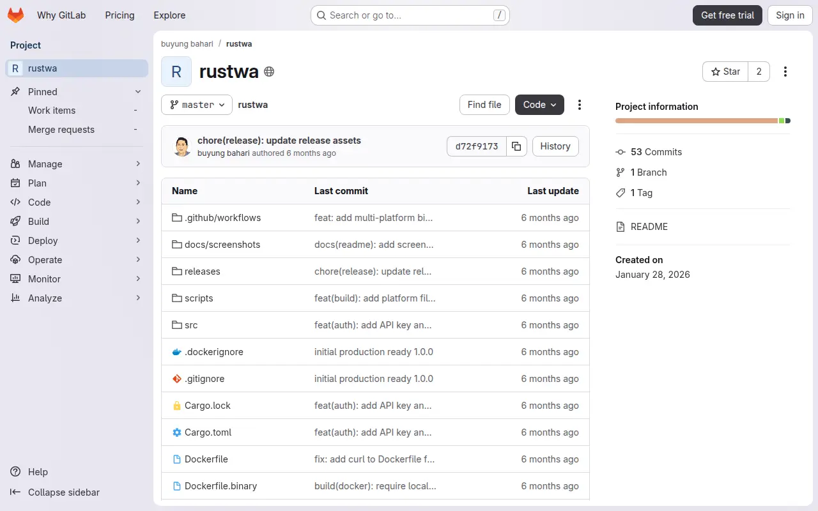The width and height of the screenshot is (818, 511).
Task: View the commit History
Action: (555, 146)
